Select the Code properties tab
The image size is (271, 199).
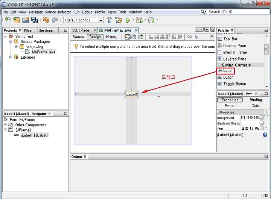pyautogui.click(x=256, y=106)
